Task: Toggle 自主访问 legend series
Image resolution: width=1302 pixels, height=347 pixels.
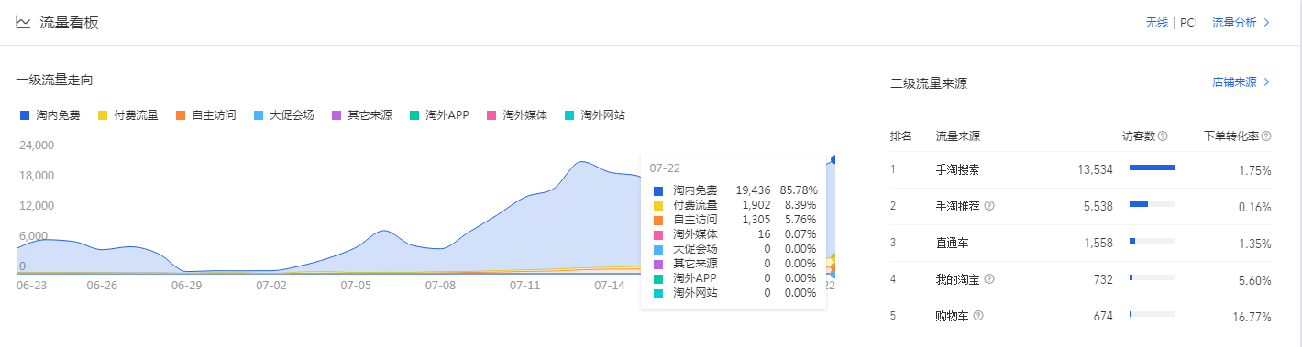Action: (x=205, y=115)
